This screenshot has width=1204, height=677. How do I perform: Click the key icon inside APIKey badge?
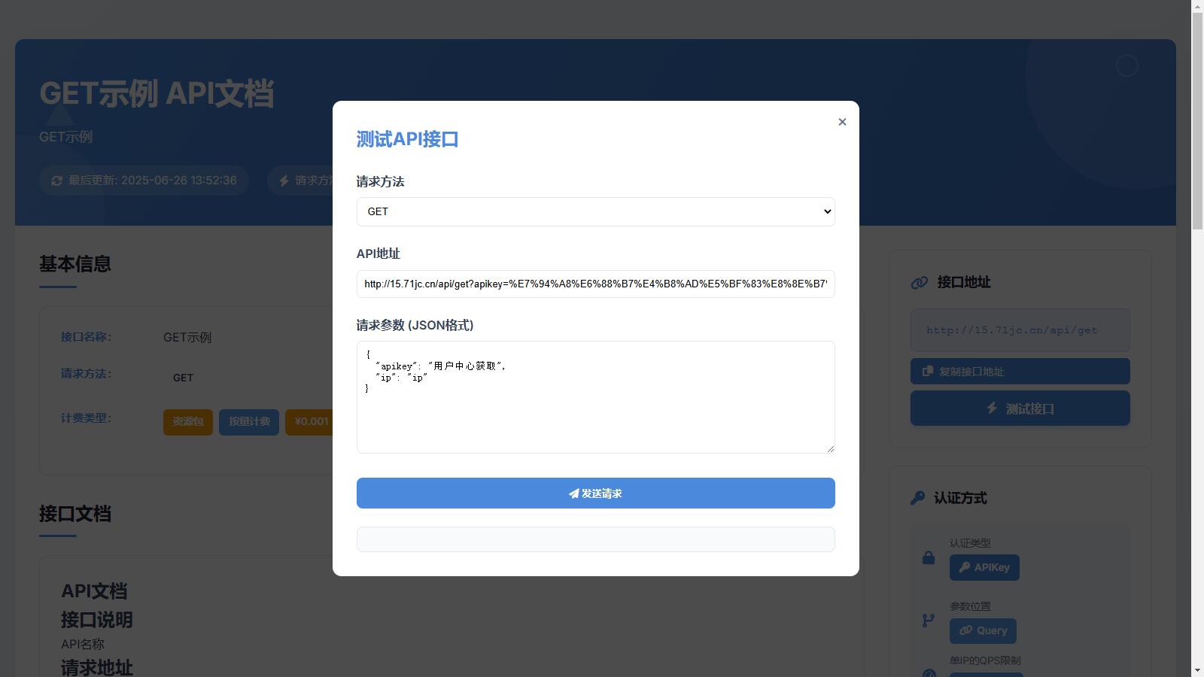[x=964, y=567]
